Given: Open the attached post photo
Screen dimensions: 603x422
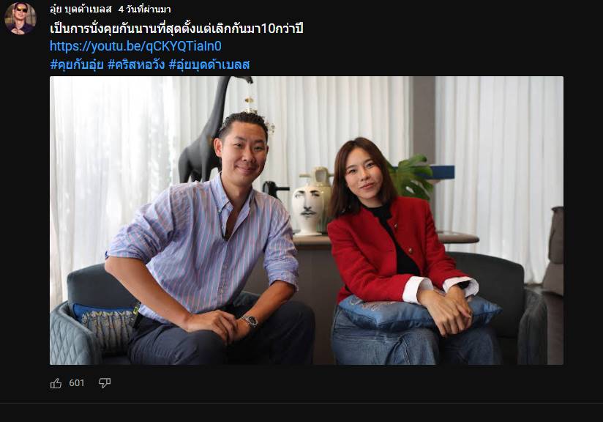Looking at the screenshot, I should pos(307,221).
